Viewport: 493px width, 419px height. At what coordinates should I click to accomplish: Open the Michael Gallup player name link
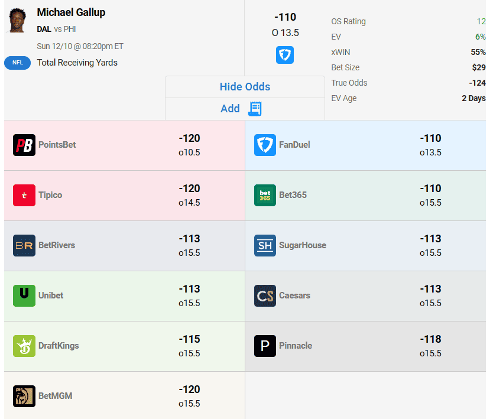[71, 12]
